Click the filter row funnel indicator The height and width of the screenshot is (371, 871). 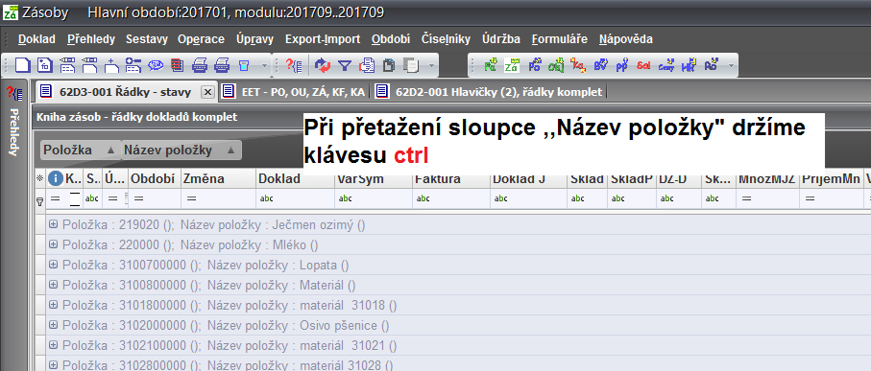tap(40, 201)
